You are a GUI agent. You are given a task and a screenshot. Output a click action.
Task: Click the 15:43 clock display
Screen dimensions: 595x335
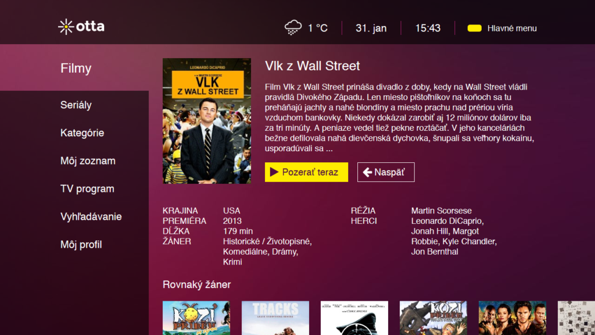click(x=428, y=28)
